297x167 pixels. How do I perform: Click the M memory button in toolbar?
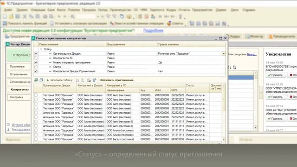[x=160, y=17]
